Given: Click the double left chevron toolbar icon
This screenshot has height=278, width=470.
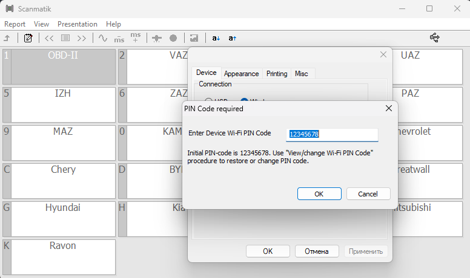Looking at the screenshot, I should [x=49, y=38].
